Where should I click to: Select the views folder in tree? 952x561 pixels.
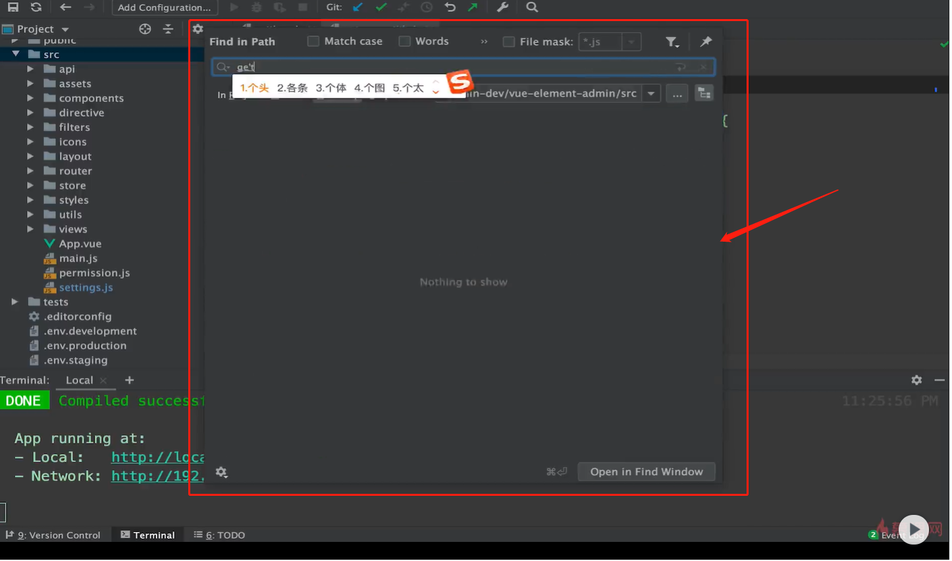[73, 229]
